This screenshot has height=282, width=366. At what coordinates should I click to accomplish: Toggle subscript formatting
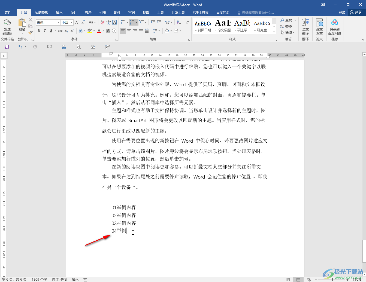click(x=66, y=31)
